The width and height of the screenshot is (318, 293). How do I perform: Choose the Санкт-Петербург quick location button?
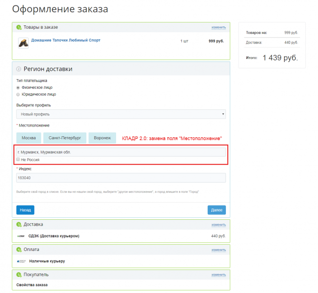(65, 138)
